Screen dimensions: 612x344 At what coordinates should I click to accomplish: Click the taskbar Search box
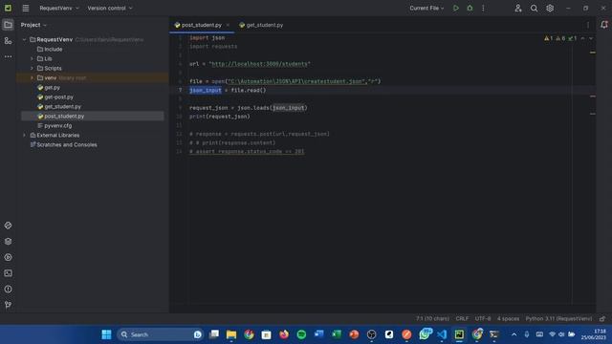(160, 334)
